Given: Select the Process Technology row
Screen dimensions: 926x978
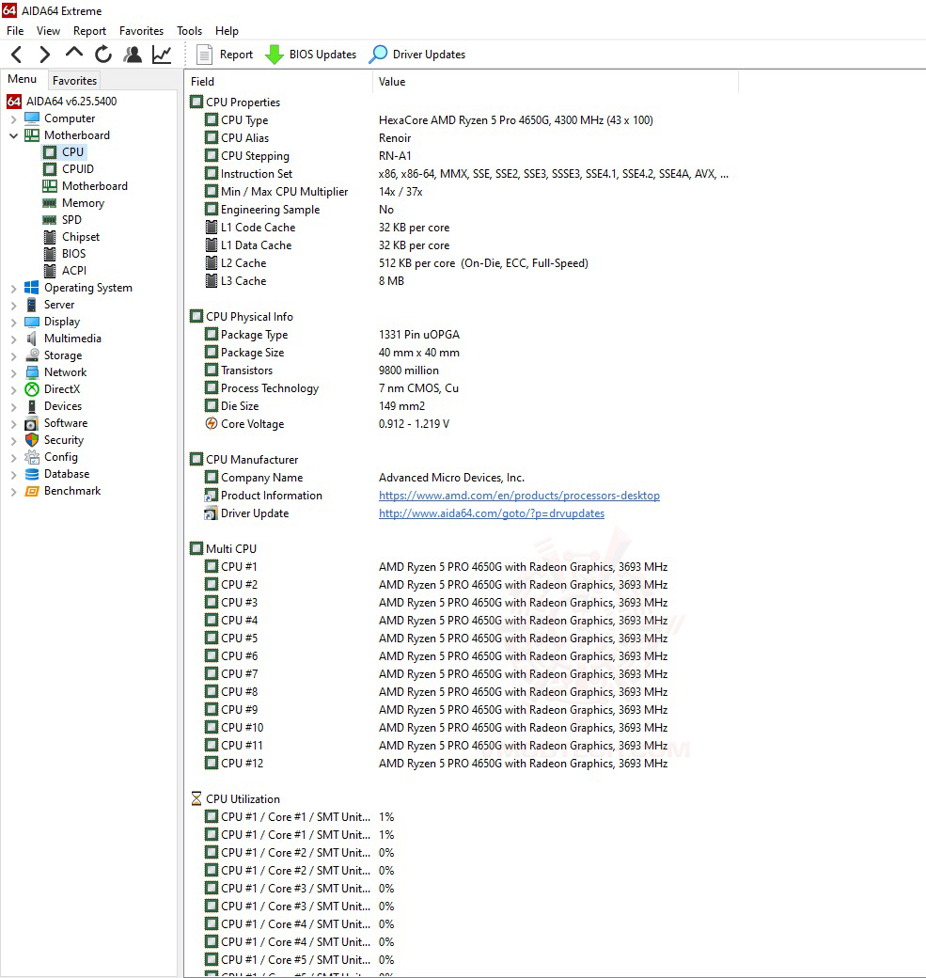Looking at the screenshot, I should click(462, 388).
